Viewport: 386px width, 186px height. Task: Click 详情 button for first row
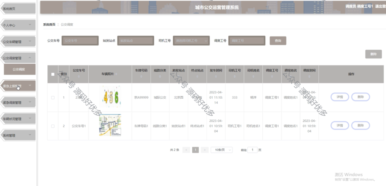coord(340,97)
